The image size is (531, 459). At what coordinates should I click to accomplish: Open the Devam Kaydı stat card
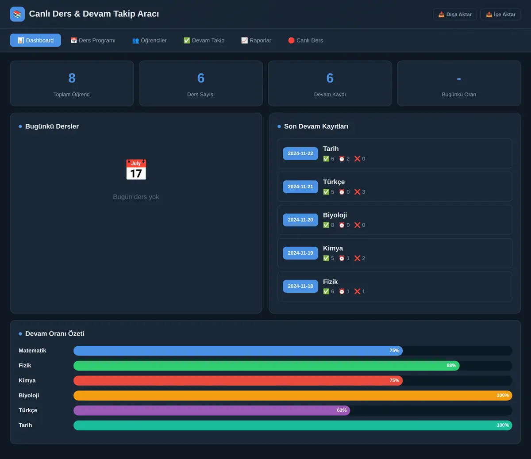(330, 83)
